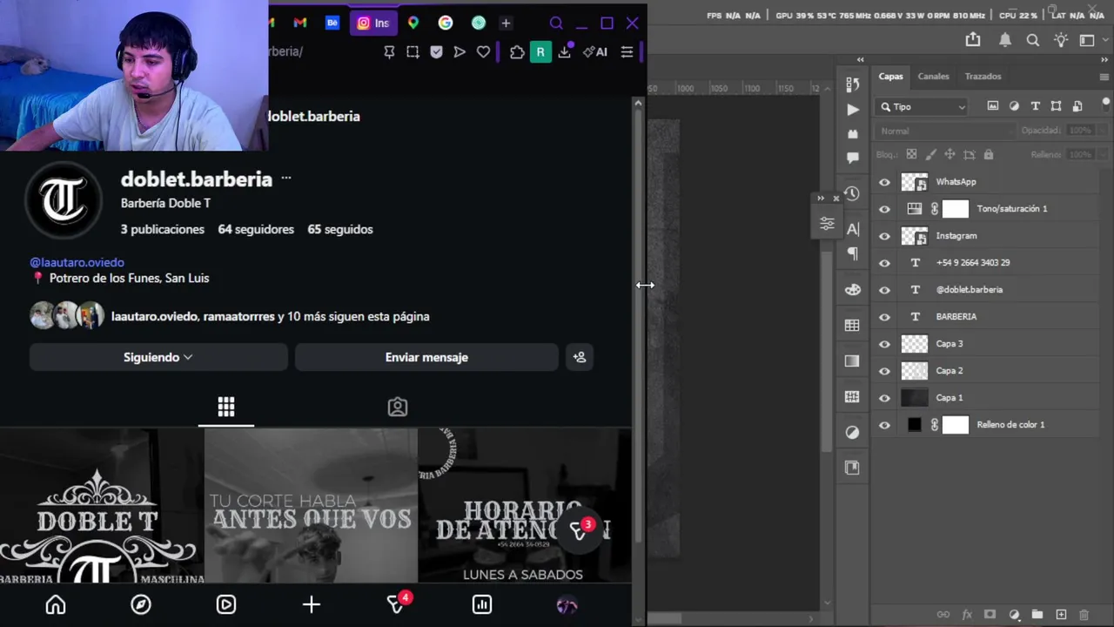Open the Comments speech bubble panel icon
The height and width of the screenshot is (627, 1114).
click(x=852, y=158)
